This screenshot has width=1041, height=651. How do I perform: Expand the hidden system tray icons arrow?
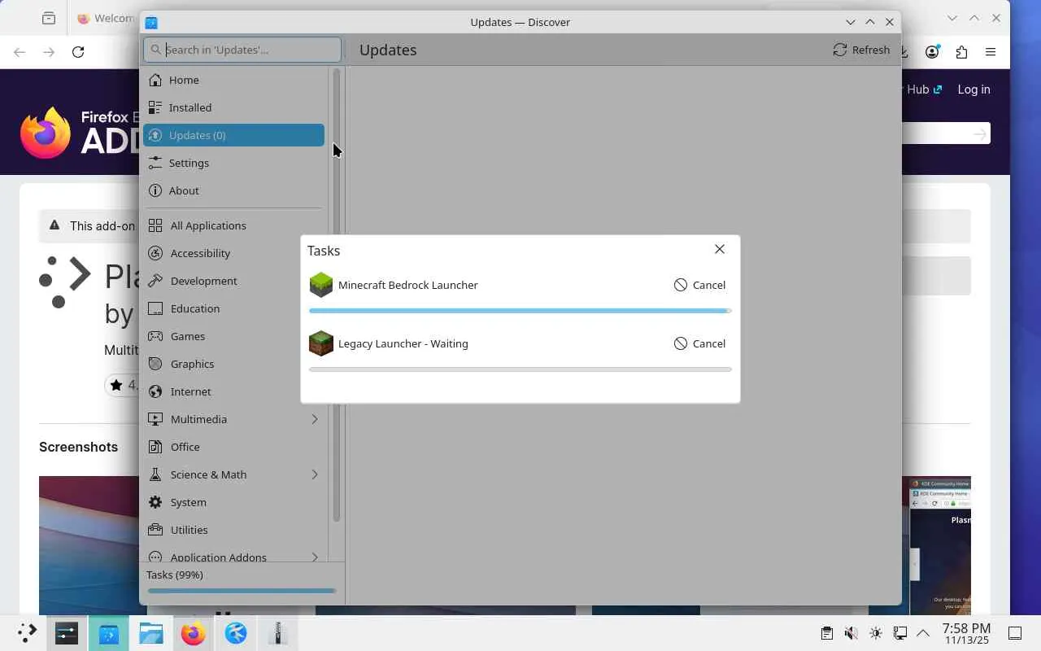(x=923, y=633)
